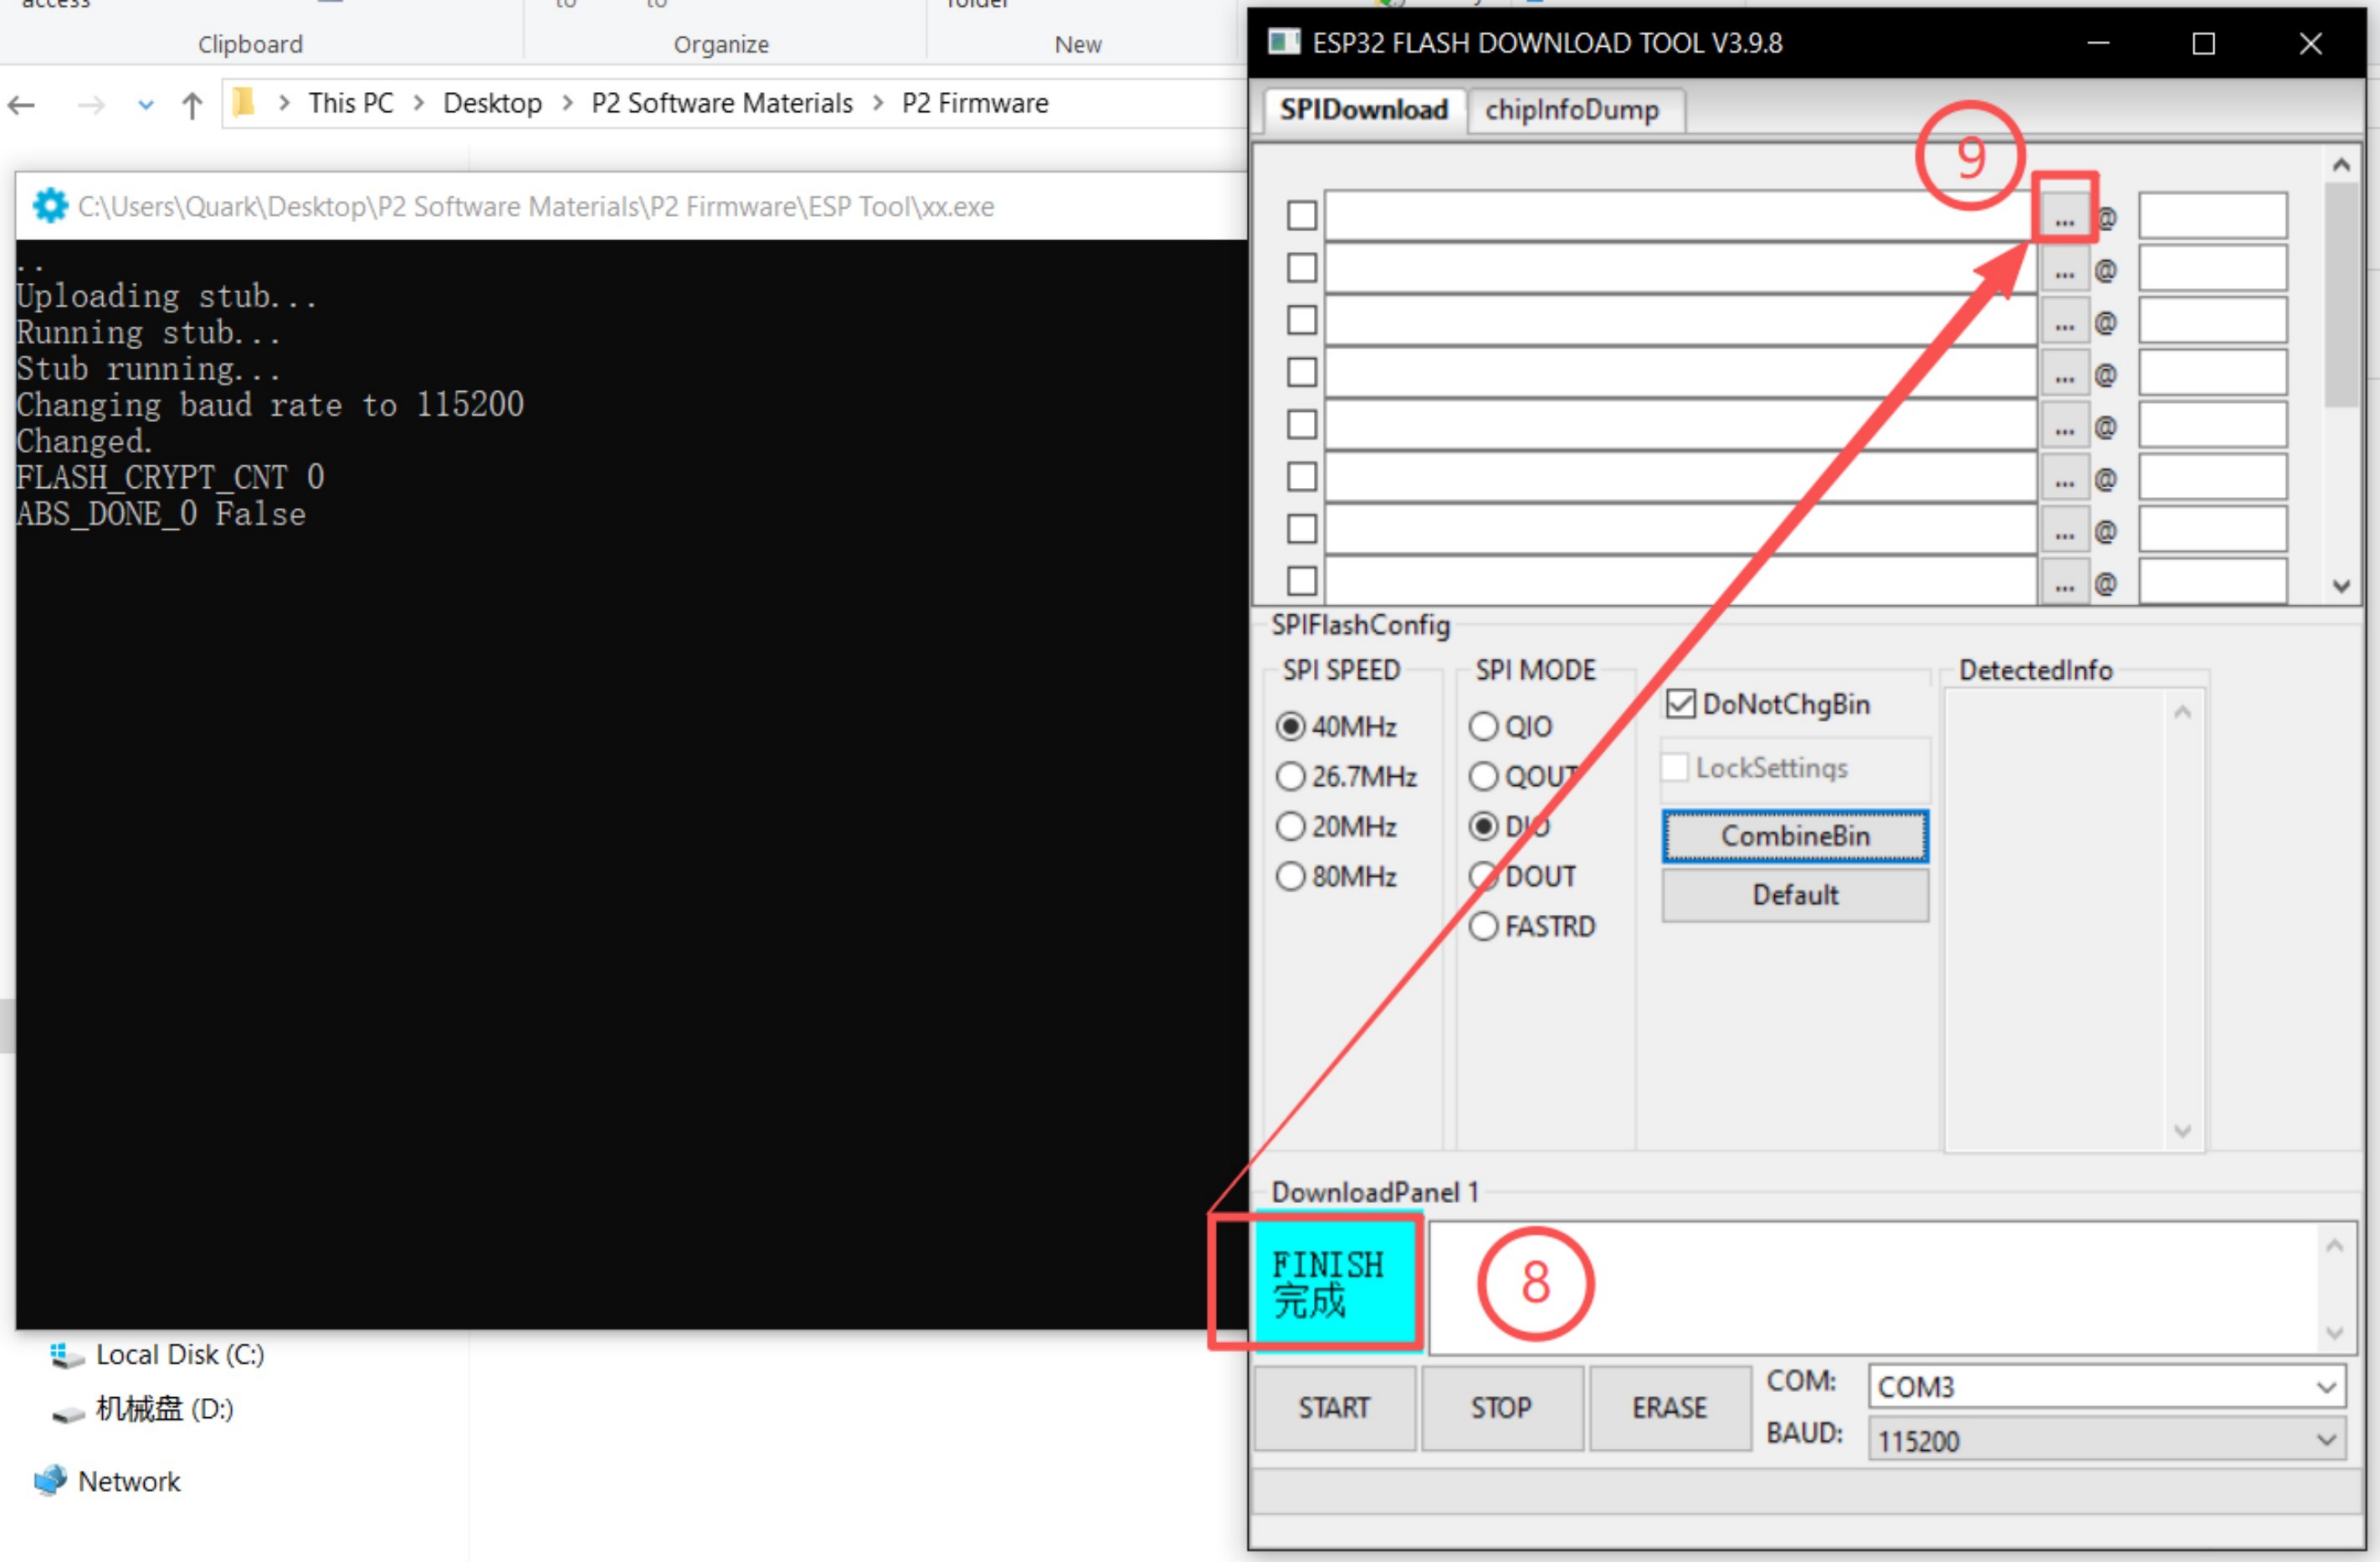This screenshot has height=1562, width=2380.
Task: Expand the chevron after This PC
Action: point(418,103)
